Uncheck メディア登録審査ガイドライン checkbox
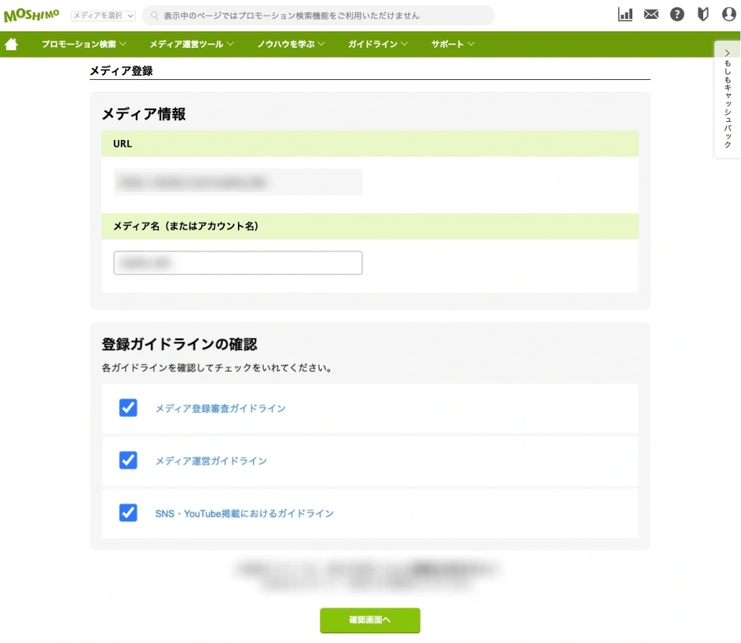741x643 pixels. tap(128, 407)
